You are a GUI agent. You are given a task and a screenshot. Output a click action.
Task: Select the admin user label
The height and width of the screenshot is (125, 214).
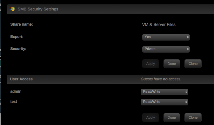16,91
